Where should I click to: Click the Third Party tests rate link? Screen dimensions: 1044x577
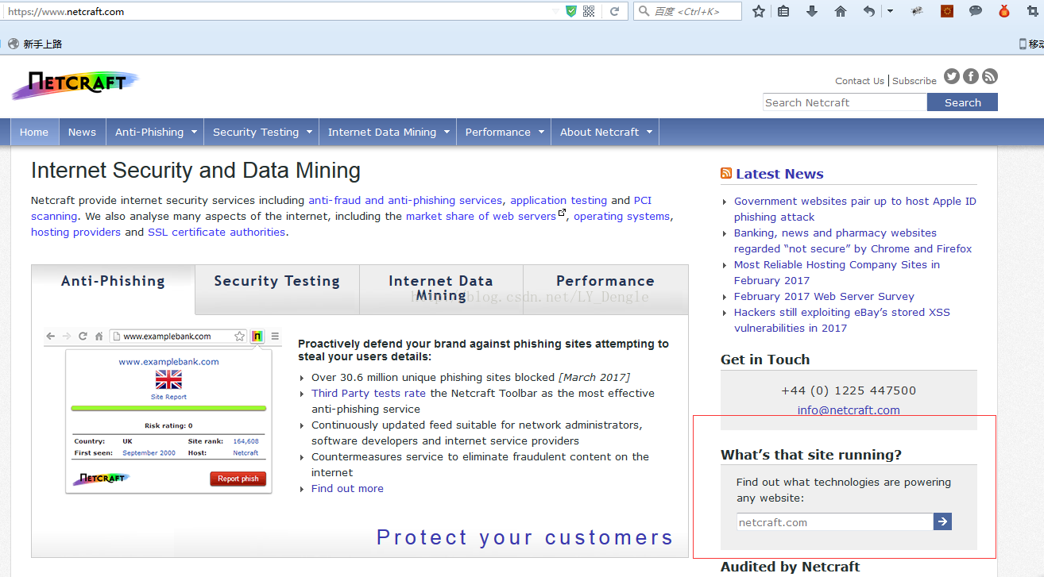coord(369,394)
